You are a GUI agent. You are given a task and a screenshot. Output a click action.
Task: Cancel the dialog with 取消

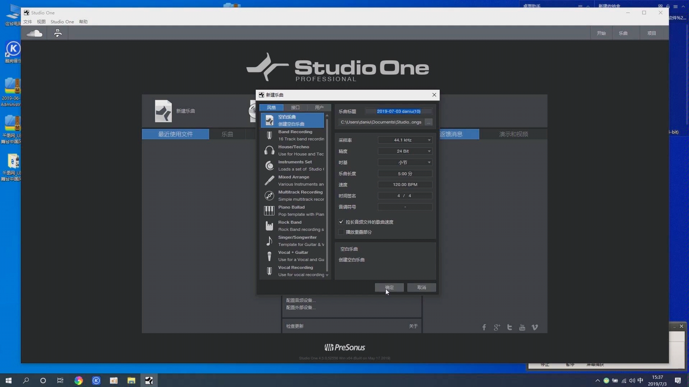click(x=422, y=287)
